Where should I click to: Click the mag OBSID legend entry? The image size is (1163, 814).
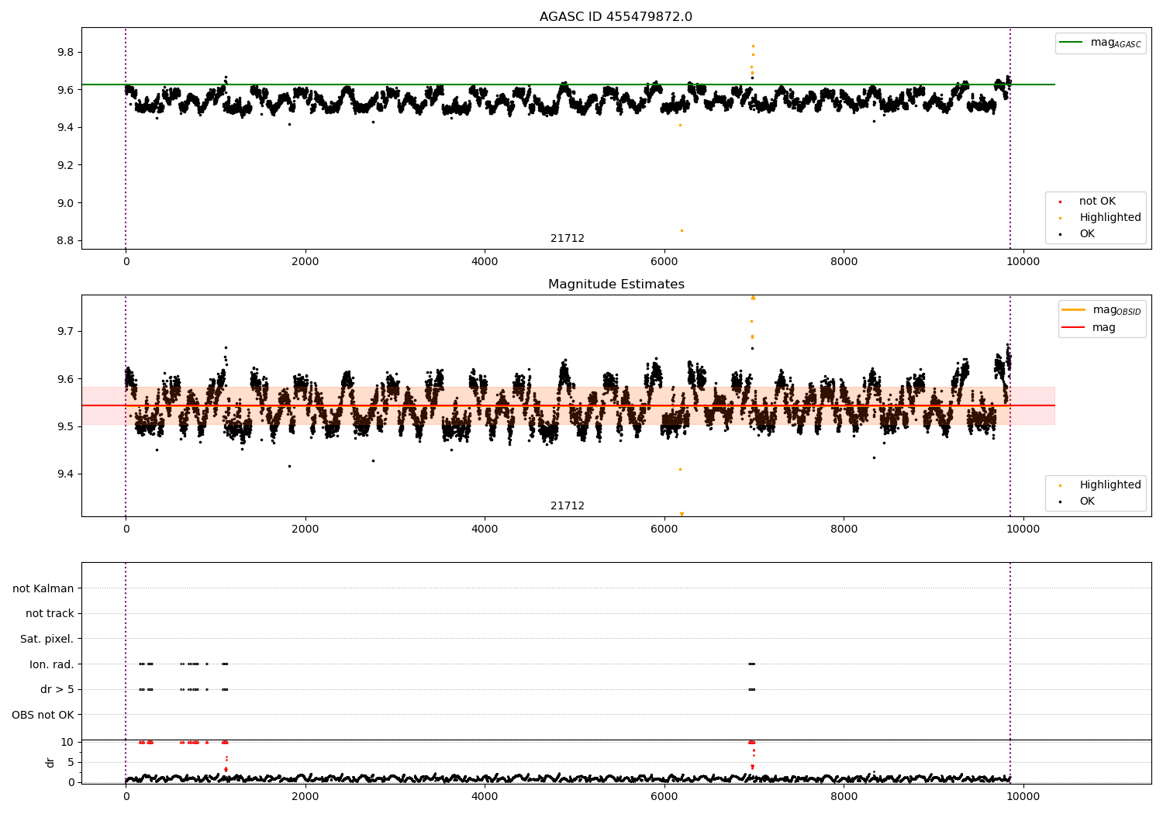[1102, 310]
